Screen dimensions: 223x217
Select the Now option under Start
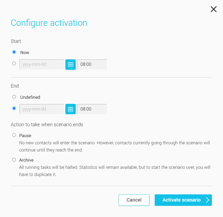pos(14,52)
